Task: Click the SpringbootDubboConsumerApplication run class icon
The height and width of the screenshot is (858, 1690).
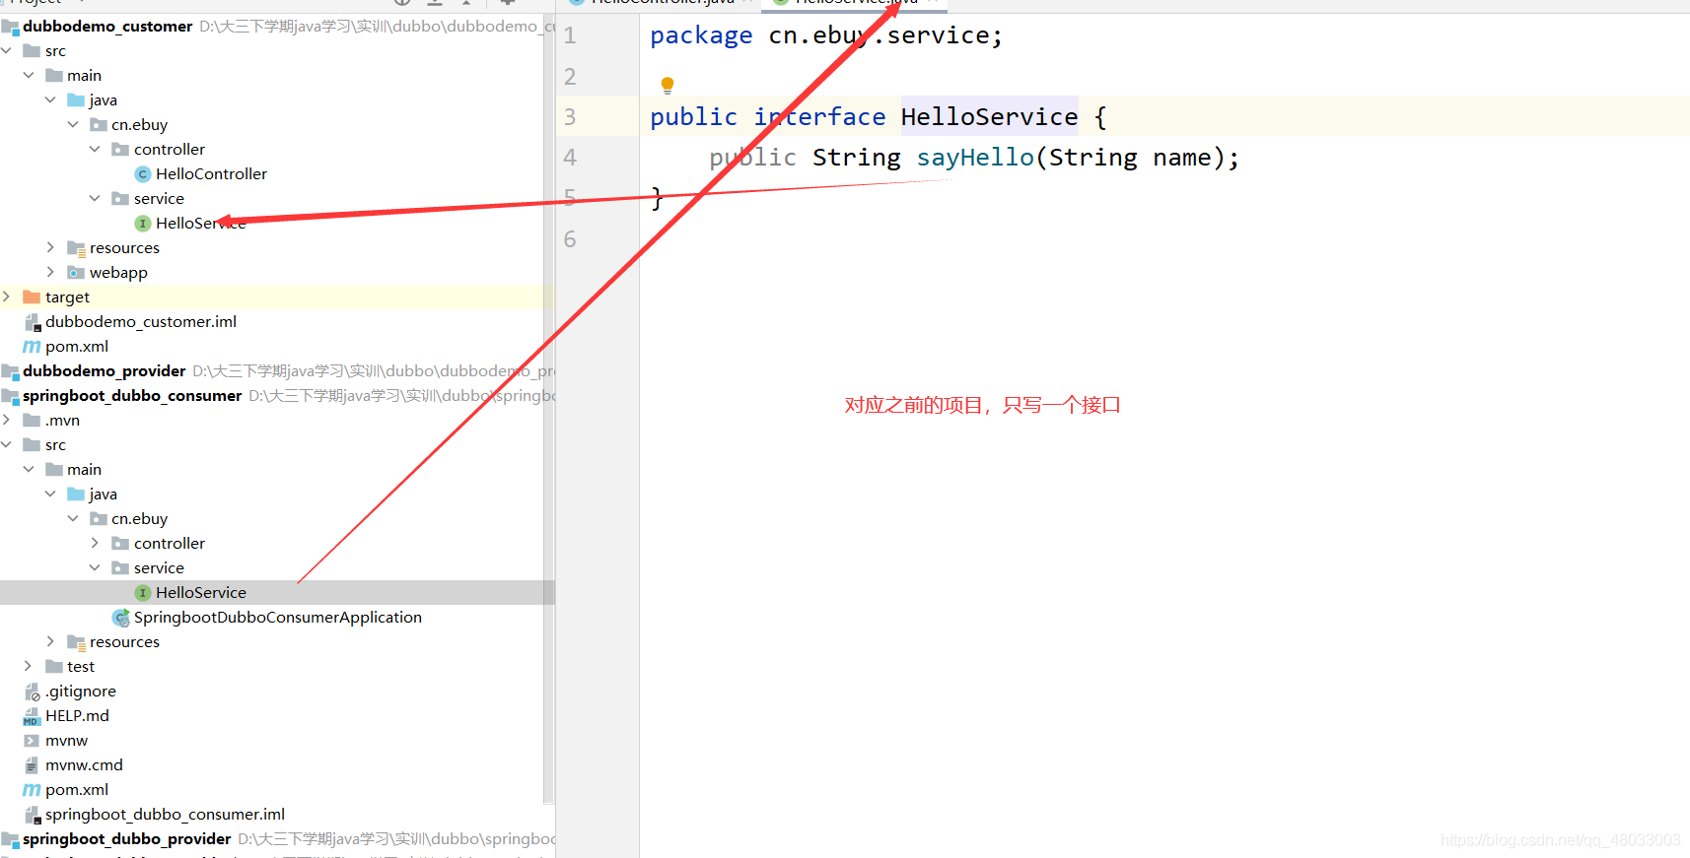Action: coord(121,618)
